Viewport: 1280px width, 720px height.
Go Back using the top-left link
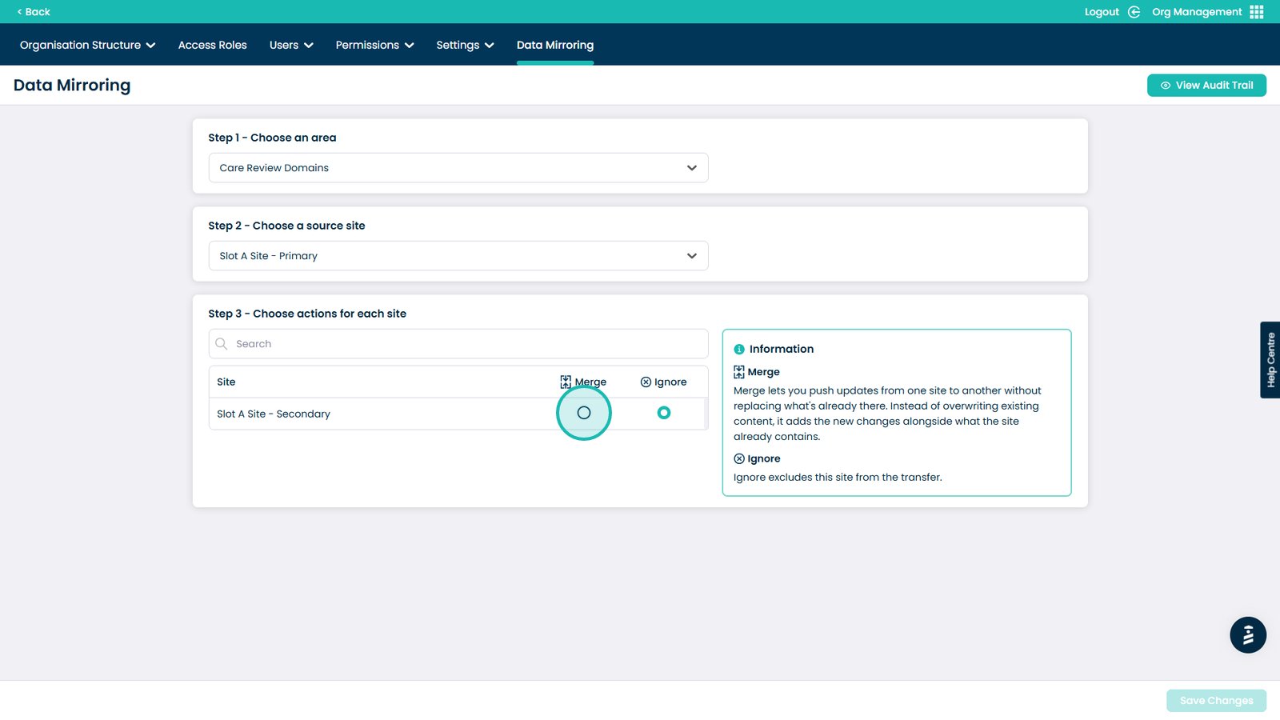tap(34, 12)
